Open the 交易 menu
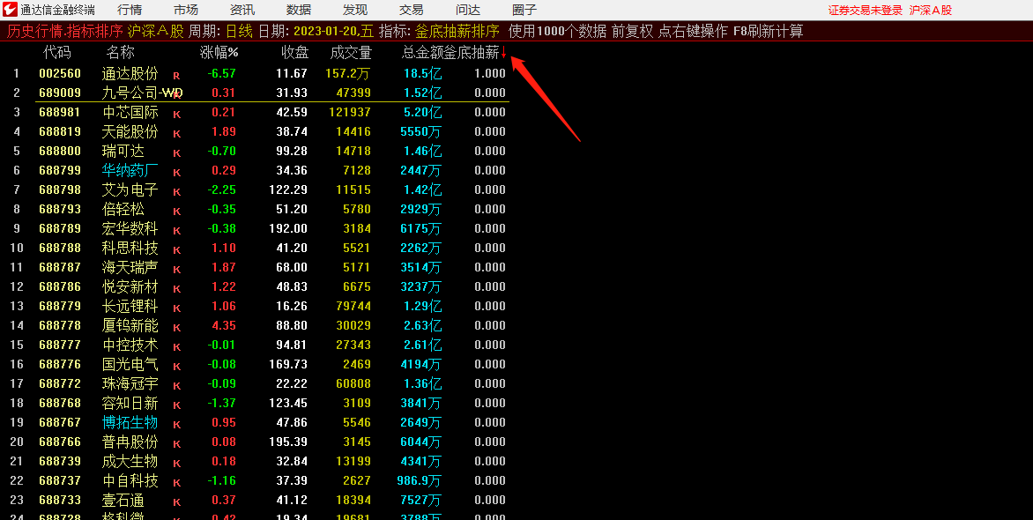Screen dimensions: 1033x520 [x=412, y=10]
